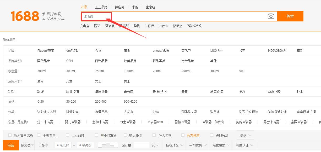The width and height of the screenshot is (321, 152).
Task: Open the 所在地区 dropdown
Action: (x=174, y=145)
